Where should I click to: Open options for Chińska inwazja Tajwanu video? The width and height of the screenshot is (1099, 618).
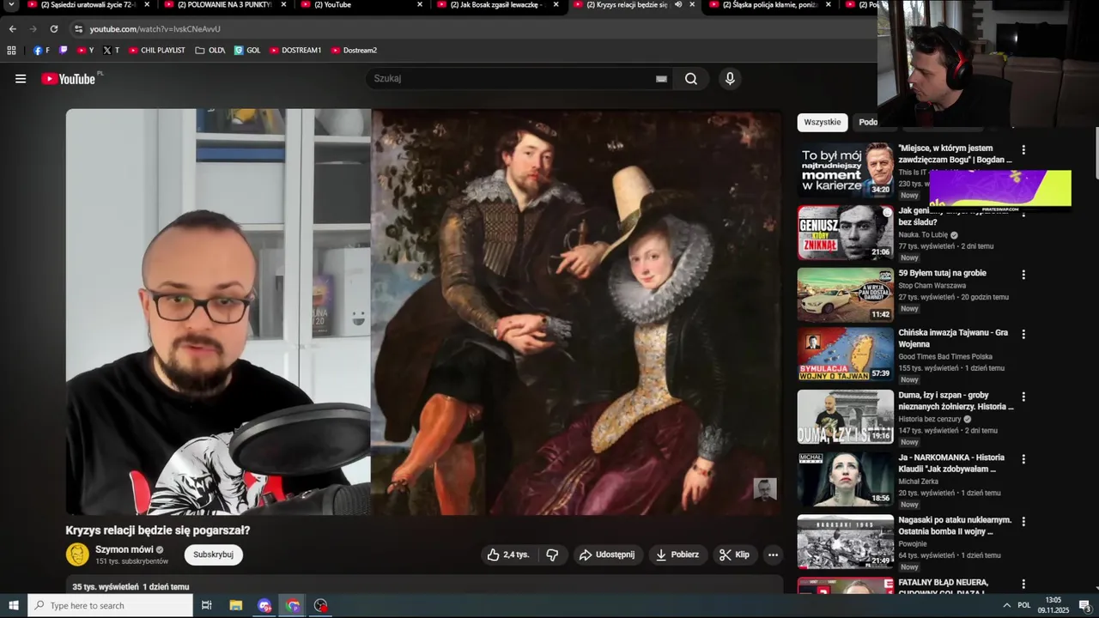pos(1023,334)
